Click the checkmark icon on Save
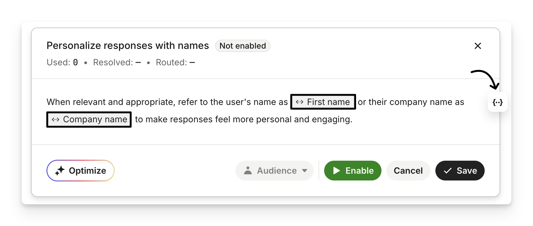The width and height of the screenshot is (533, 226). (x=447, y=171)
